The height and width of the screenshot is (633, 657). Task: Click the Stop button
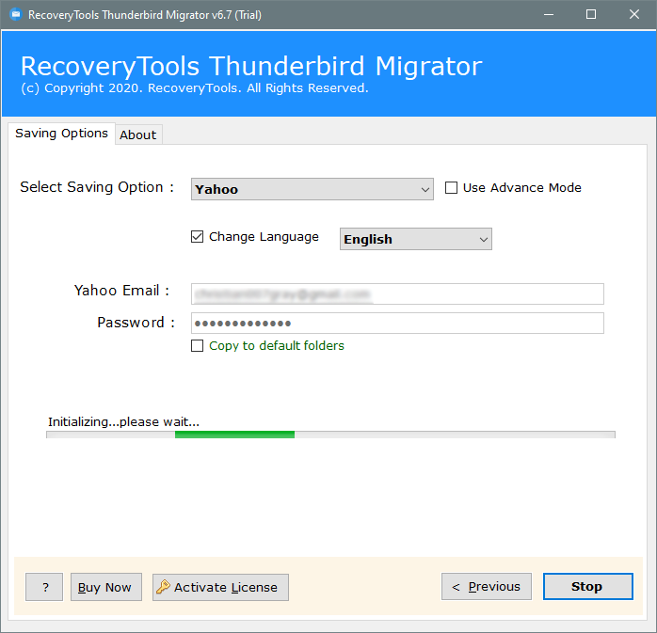click(588, 587)
